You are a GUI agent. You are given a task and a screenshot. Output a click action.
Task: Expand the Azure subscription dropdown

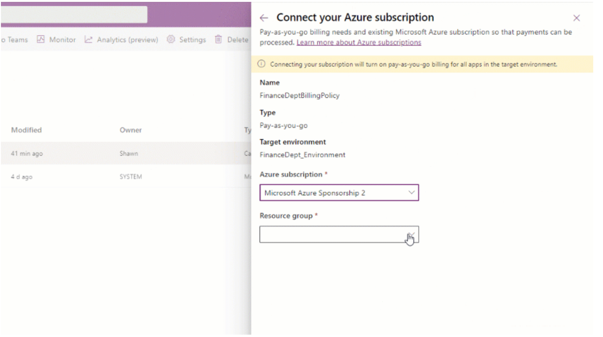pos(339,193)
